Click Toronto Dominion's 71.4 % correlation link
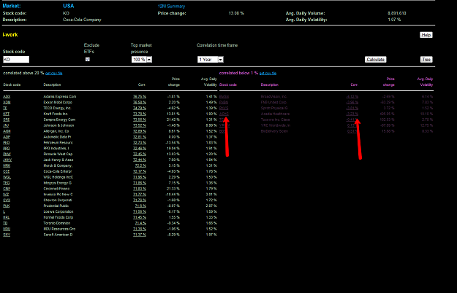The height and width of the screenshot is (293, 457). click(x=140, y=223)
